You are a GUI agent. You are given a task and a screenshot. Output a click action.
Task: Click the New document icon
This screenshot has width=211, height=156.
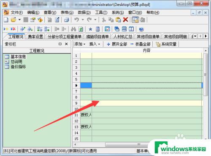pyautogui.click(x=6, y=20)
